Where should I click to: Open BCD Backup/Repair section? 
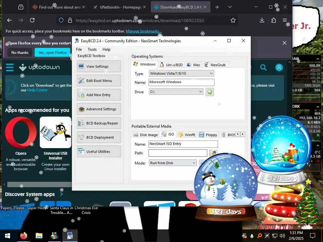coord(99,123)
